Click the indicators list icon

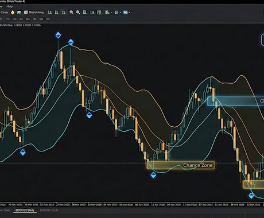tap(107, 13)
